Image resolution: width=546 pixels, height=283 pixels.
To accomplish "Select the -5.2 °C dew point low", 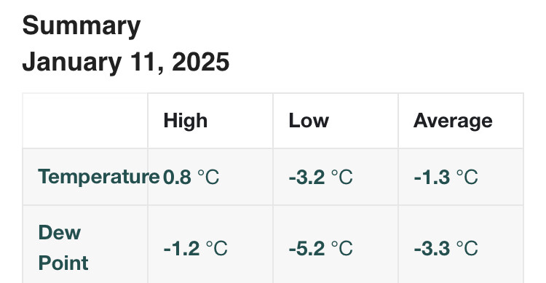I will pos(321,249).
